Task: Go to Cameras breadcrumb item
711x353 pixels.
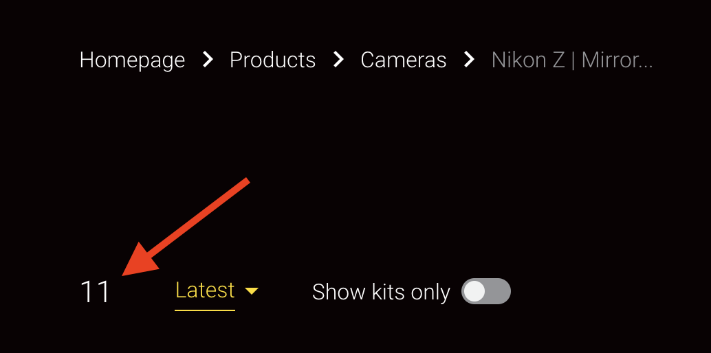Action: (x=403, y=60)
